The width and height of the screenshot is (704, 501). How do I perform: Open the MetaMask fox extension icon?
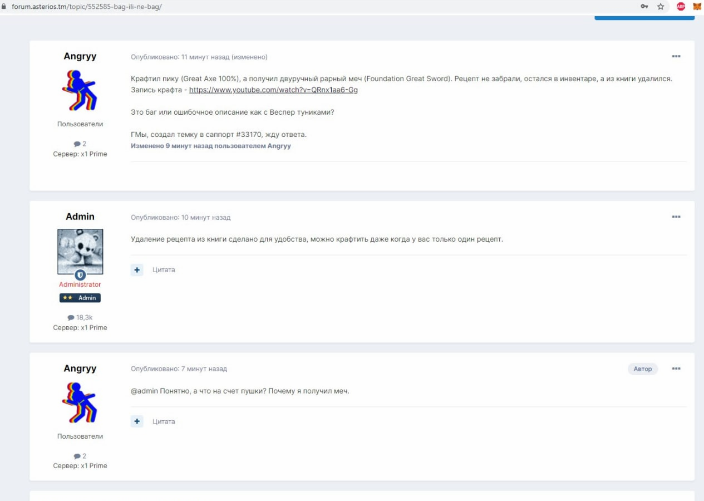(697, 7)
